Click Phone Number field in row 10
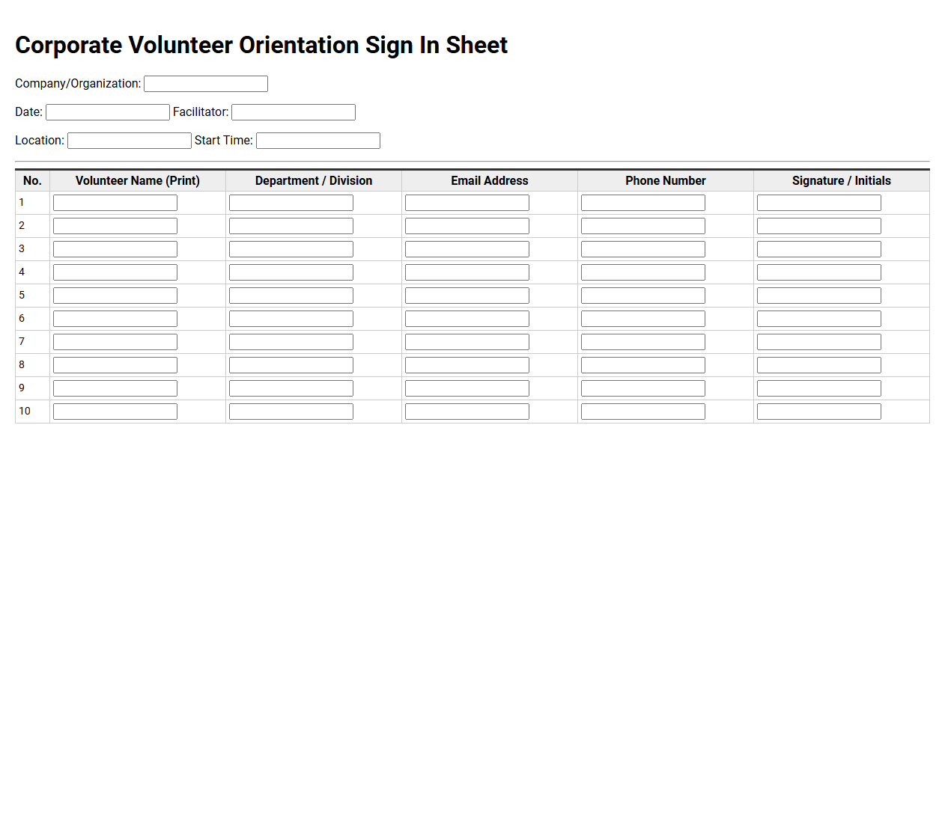This screenshot has height=838, width=945. [x=643, y=412]
